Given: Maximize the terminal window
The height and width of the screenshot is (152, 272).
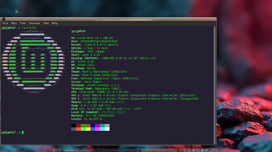Looking at the screenshot, I should [209, 19].
